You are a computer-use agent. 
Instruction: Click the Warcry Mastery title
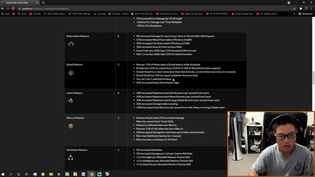click(x=75, y=118)
